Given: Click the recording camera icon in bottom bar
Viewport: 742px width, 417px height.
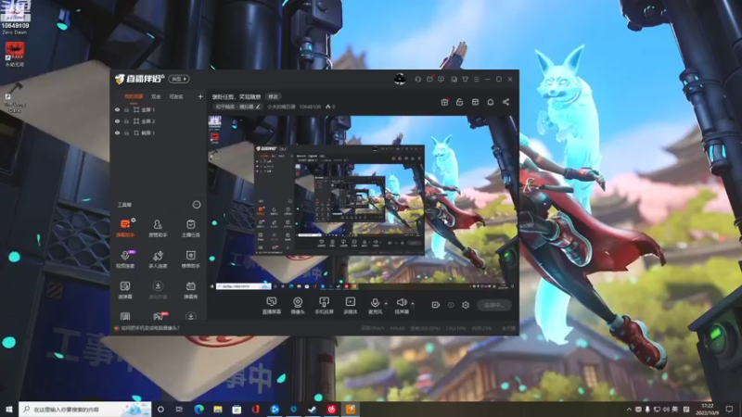Looking at the screenshot, I should click(435, 305).
